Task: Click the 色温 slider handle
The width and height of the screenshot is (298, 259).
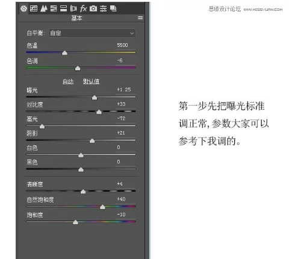Action: coord(64,53)
